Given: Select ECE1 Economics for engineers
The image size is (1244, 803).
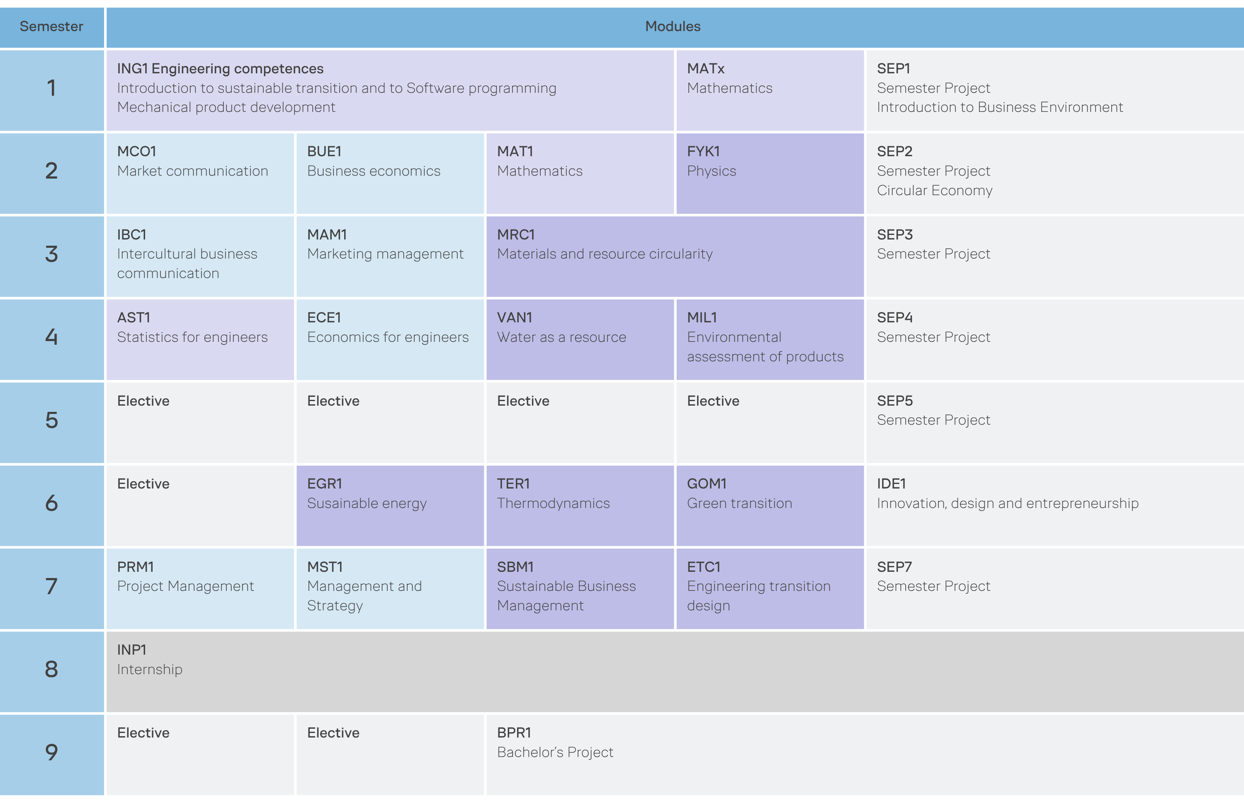Looking at the screenshot, I should click(x=390, y=339).
